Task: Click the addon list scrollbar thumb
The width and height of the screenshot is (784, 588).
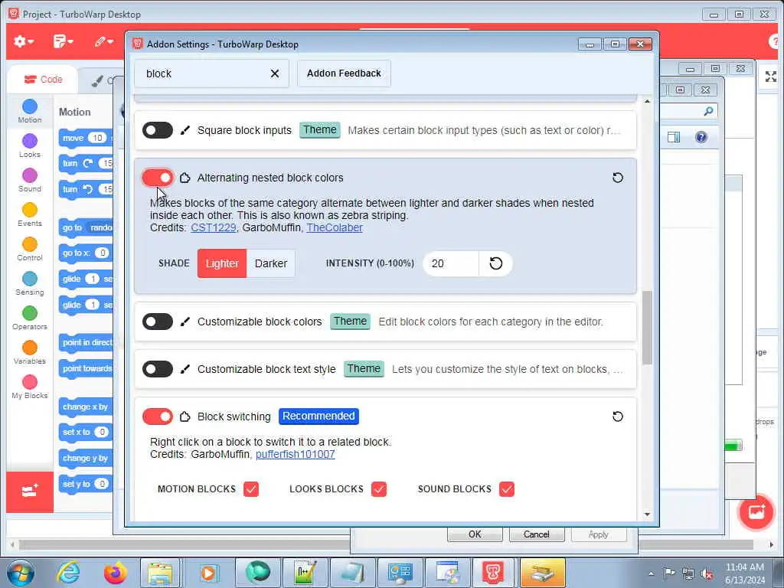Action: coord(647,328)
